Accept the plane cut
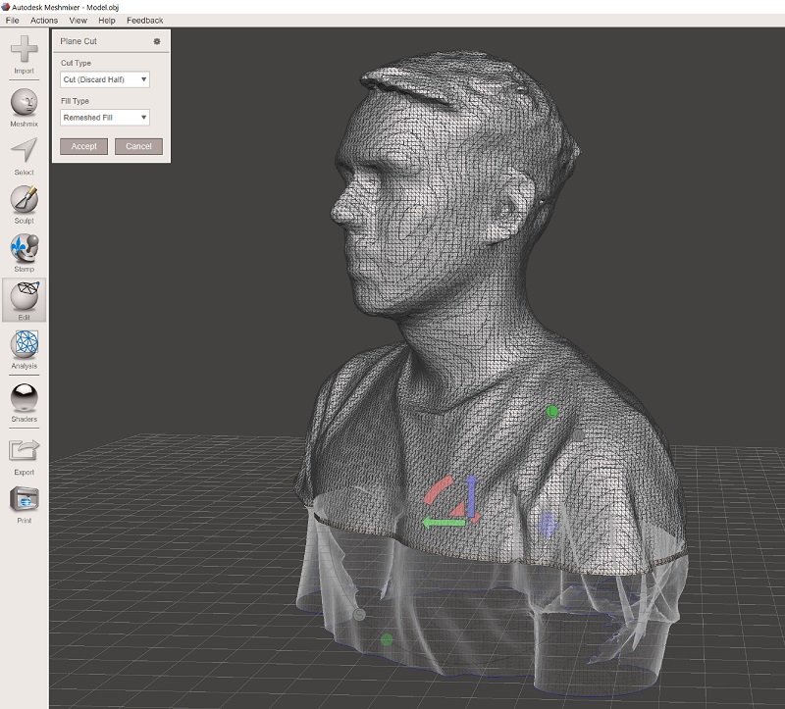 coord(83,146)
